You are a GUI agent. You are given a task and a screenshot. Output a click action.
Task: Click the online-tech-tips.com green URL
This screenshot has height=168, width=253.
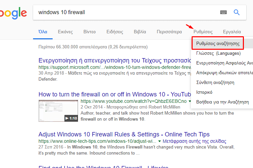click(x=97, y=141)
